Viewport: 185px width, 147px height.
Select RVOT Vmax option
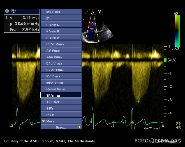[61, 70]
